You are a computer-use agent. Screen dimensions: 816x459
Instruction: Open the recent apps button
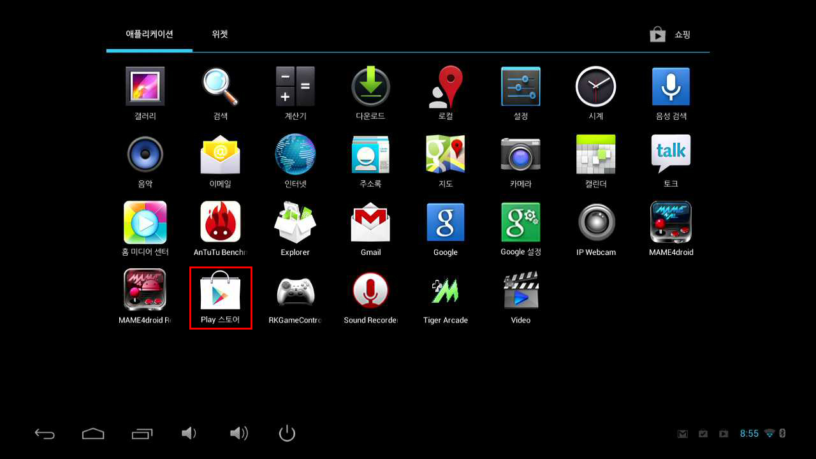[x=142, y=434]
